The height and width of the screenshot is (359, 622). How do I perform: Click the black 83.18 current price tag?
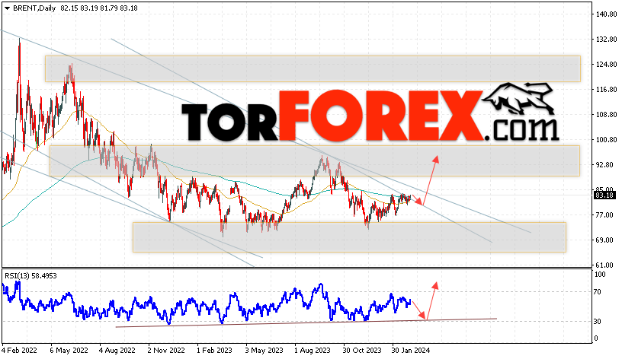tap(604, 195)
